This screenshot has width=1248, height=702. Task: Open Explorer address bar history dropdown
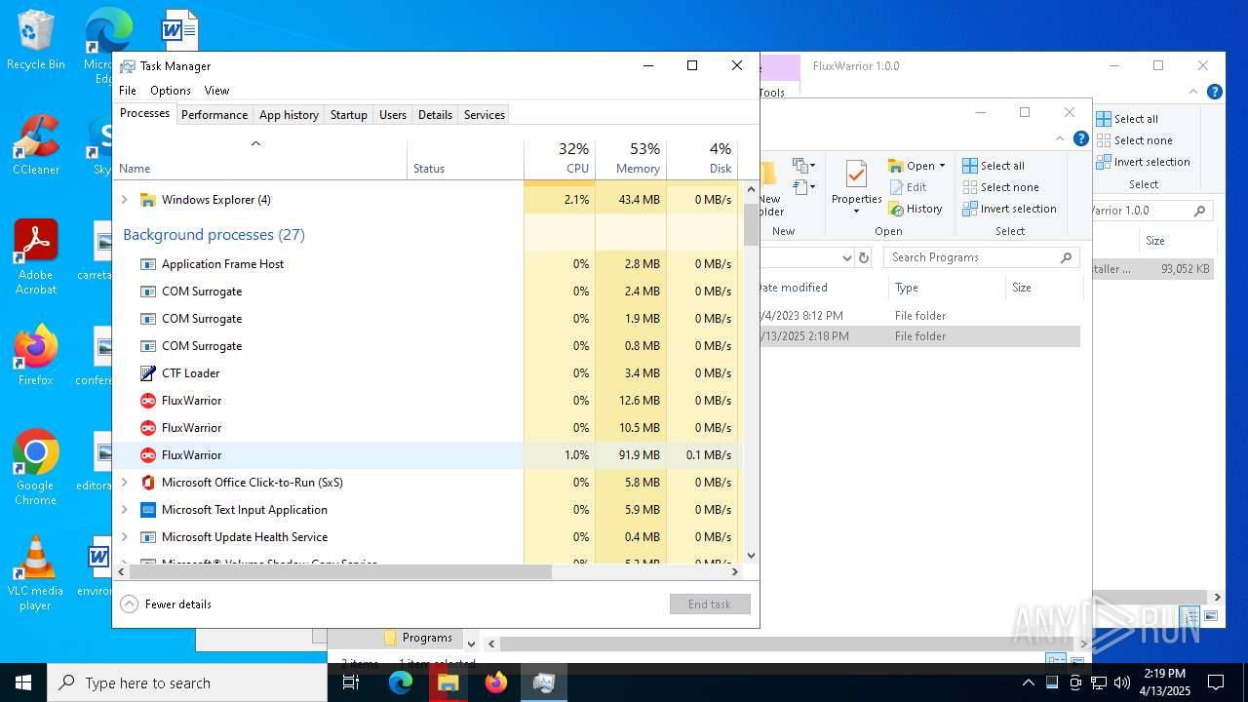coord(846,257)
